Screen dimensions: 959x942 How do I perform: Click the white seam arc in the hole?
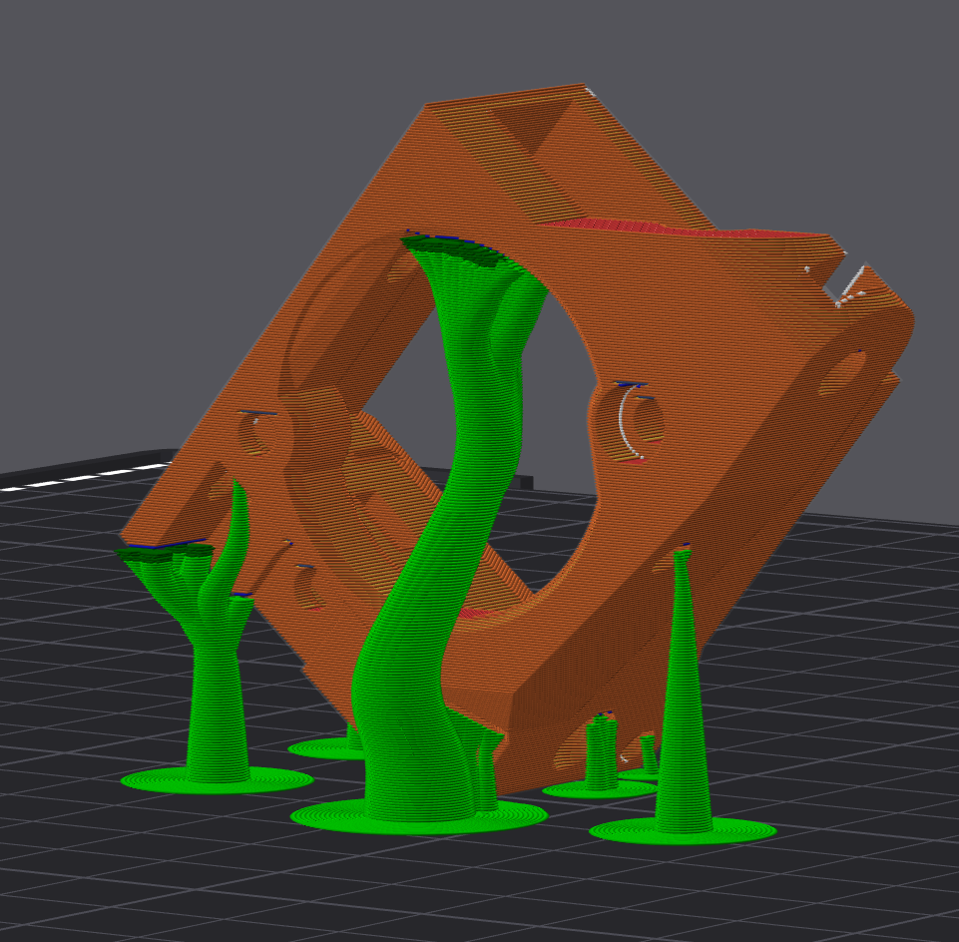[625, 419]
